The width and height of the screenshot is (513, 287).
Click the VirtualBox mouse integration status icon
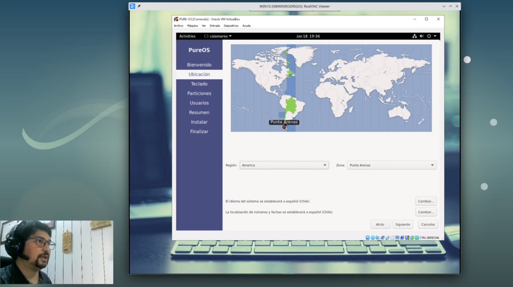pyautogui.click(x=412, y=238)
